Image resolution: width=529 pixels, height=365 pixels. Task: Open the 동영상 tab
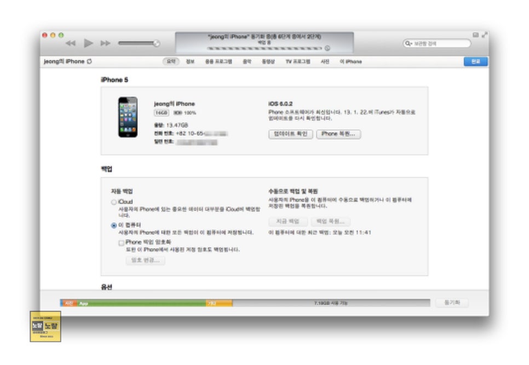pos(268,62)
